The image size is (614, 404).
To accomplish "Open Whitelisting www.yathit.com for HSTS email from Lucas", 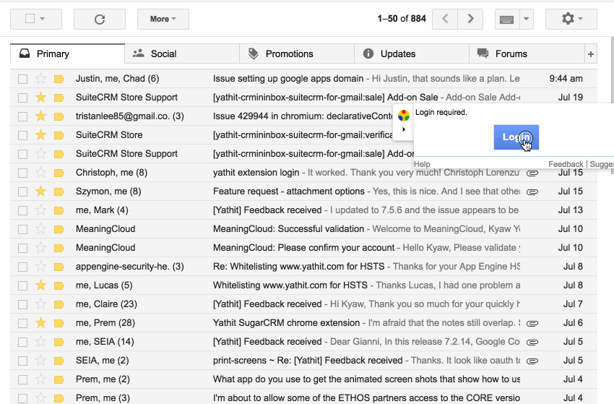I will pyautogui.click(x=303, y=285).
